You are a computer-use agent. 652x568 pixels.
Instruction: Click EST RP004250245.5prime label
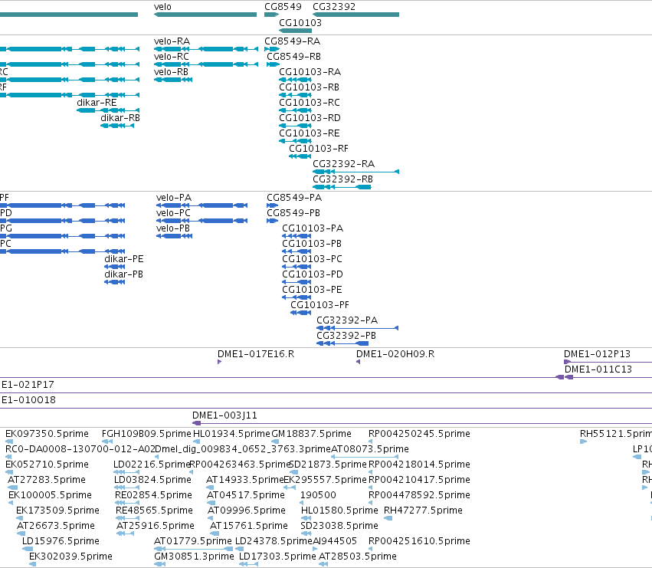[419, 434]
